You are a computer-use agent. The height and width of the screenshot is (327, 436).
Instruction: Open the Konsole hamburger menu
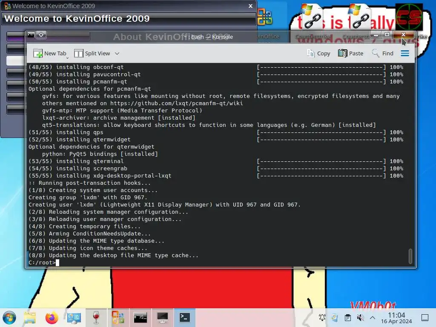click(405, 53)
